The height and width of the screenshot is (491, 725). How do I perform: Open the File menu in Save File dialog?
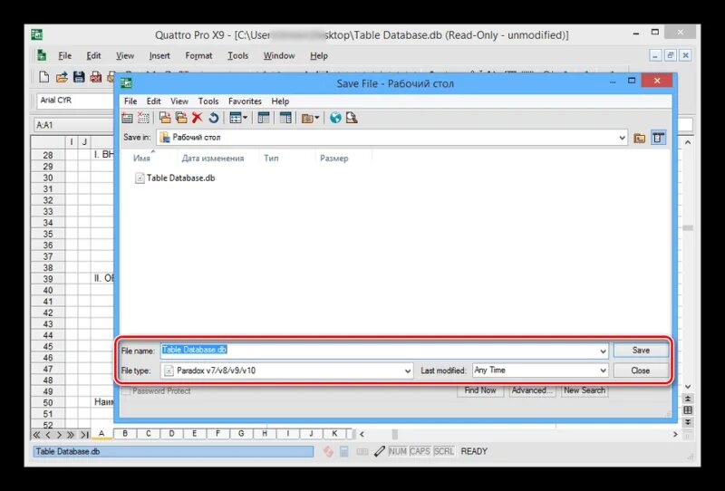[x=130, y=101]
